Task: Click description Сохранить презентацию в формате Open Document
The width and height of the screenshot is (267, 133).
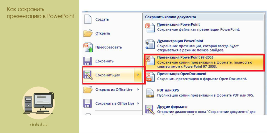Action: [x=202, y=79]
